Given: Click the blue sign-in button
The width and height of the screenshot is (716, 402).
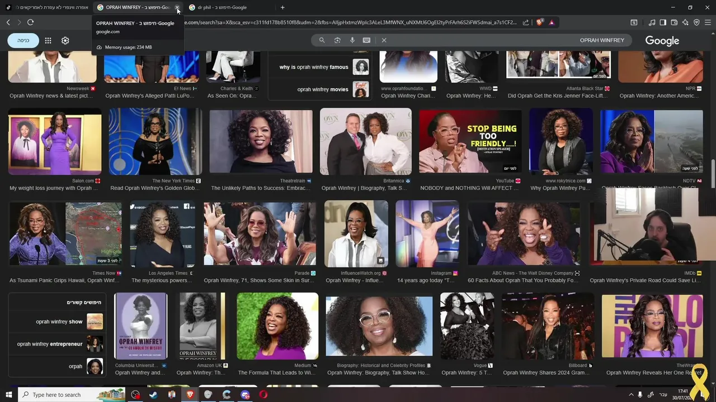Looking at the screenshot, I should pos(23,40).
